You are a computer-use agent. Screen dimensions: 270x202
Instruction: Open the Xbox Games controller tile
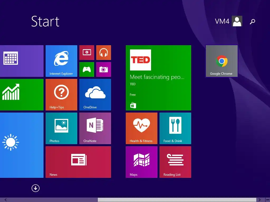point(87,69)
